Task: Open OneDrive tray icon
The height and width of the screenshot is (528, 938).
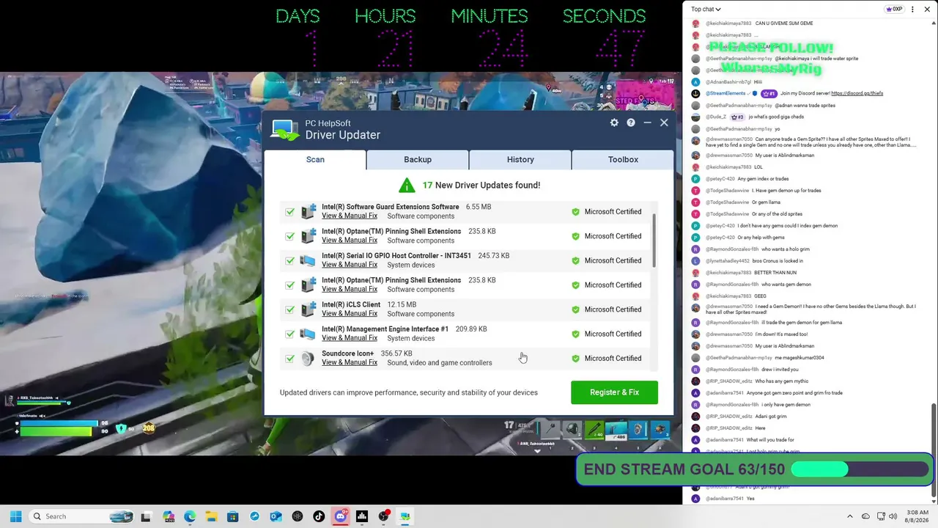Action: (x=865, y=516)
